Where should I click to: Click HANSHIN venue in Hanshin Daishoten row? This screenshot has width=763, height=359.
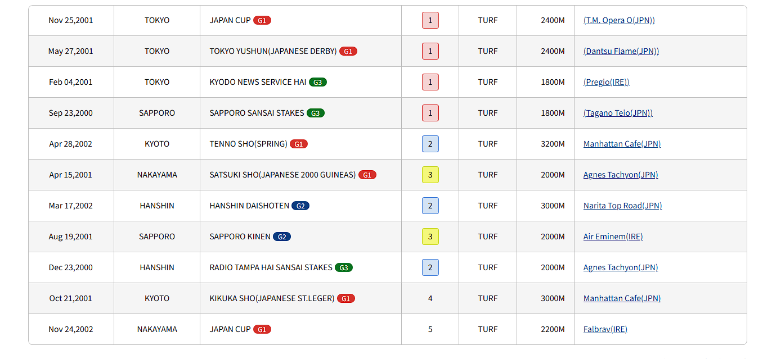(x=157, y=206)
